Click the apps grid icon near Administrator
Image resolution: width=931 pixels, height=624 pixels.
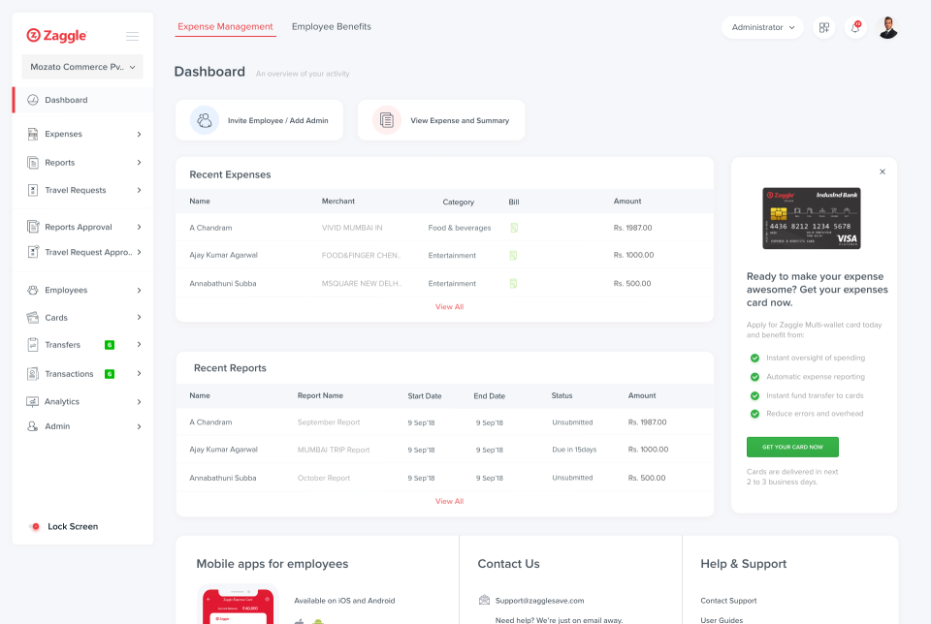tap(823, 28)
